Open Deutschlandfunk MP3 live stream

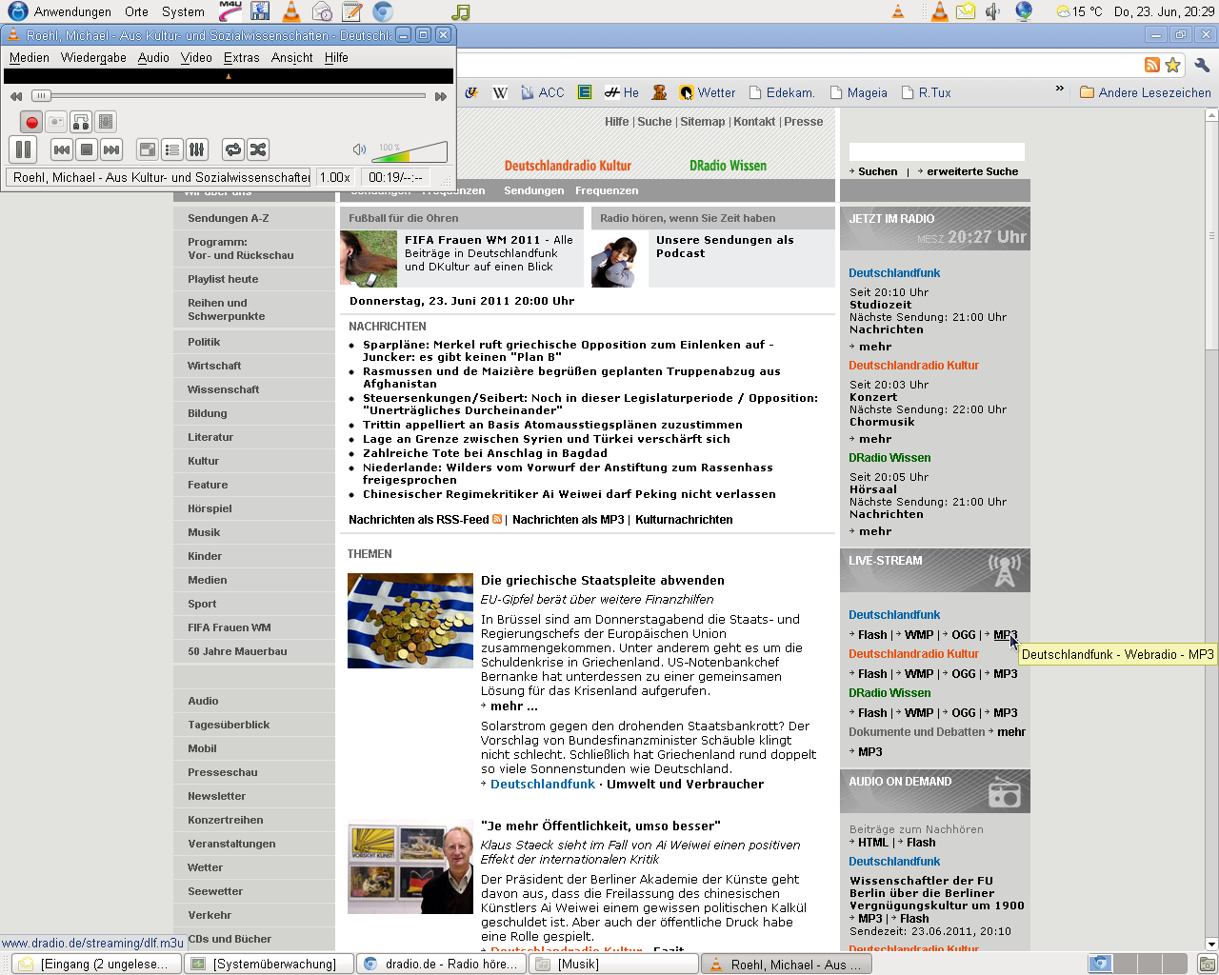[1005, 635]
